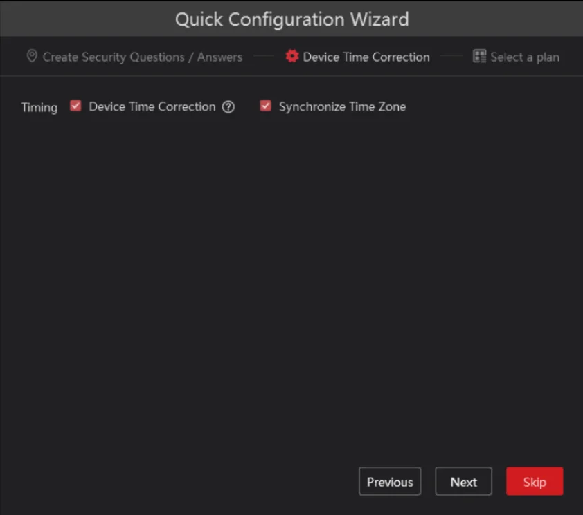Click the location pin icon for Security Questions
583x515 pixels.
32,57
